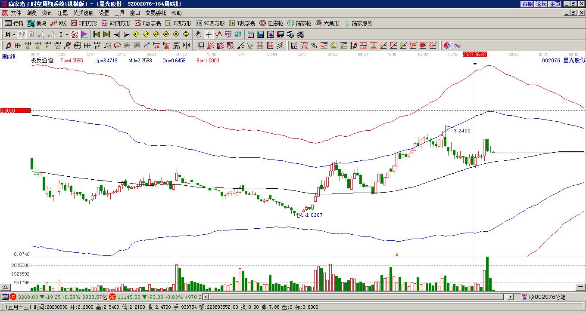Toggle the colored flag marker button

coord(84,34)
